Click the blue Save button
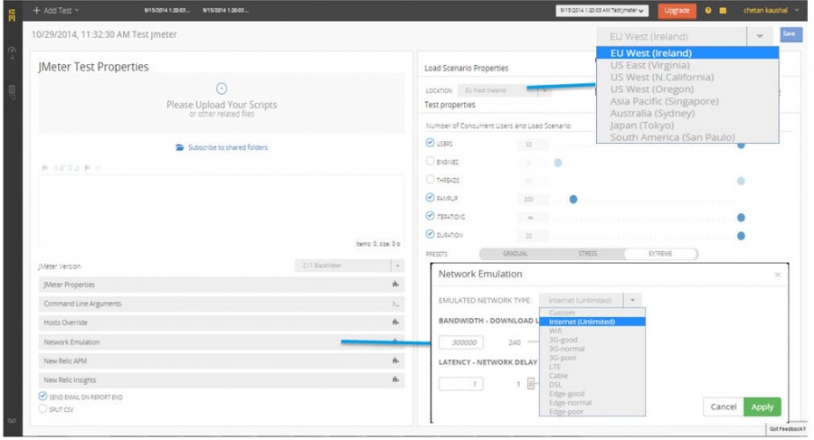This screenshot has height=440, width=814. (x=790, y=34)
